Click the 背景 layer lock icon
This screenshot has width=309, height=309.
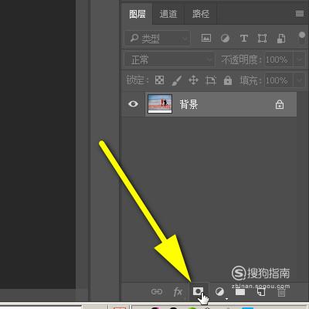tap(280, 104)
